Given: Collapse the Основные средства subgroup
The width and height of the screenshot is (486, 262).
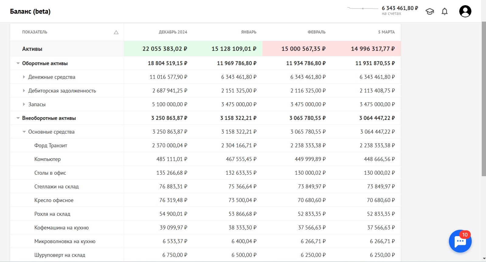Looking at the screenshot, I should click(x=24, y=132).
